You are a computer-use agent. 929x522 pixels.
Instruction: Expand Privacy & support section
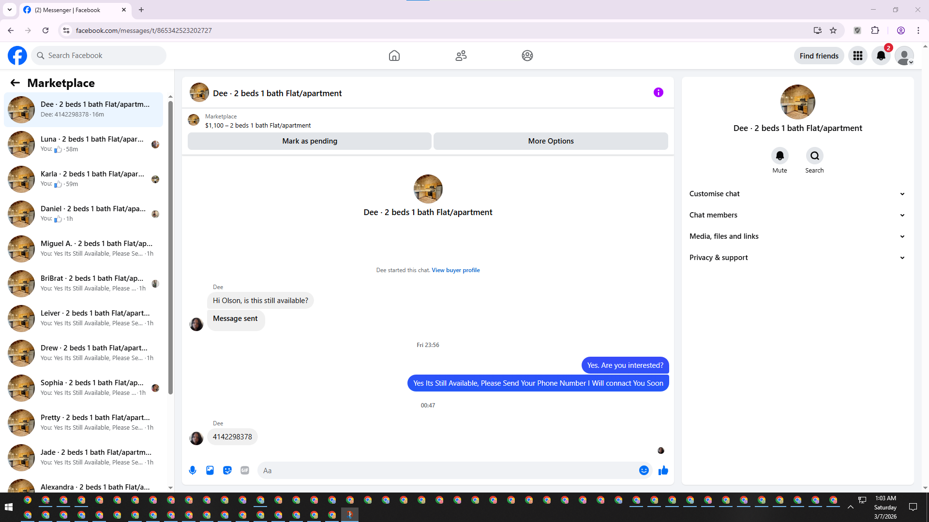tap(797, 258)
